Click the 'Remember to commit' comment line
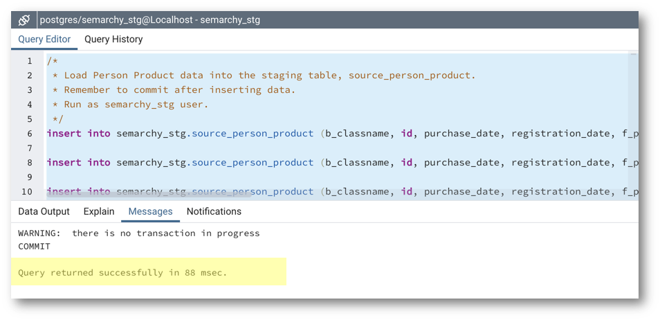The image size is (660, 320). (x=178, y=90)
